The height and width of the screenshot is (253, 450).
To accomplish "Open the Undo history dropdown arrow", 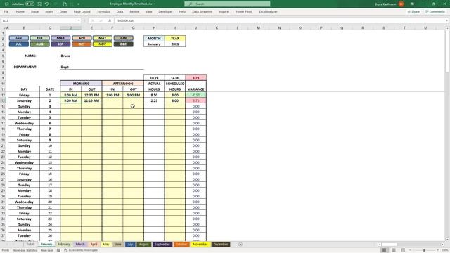I will 51,4.
